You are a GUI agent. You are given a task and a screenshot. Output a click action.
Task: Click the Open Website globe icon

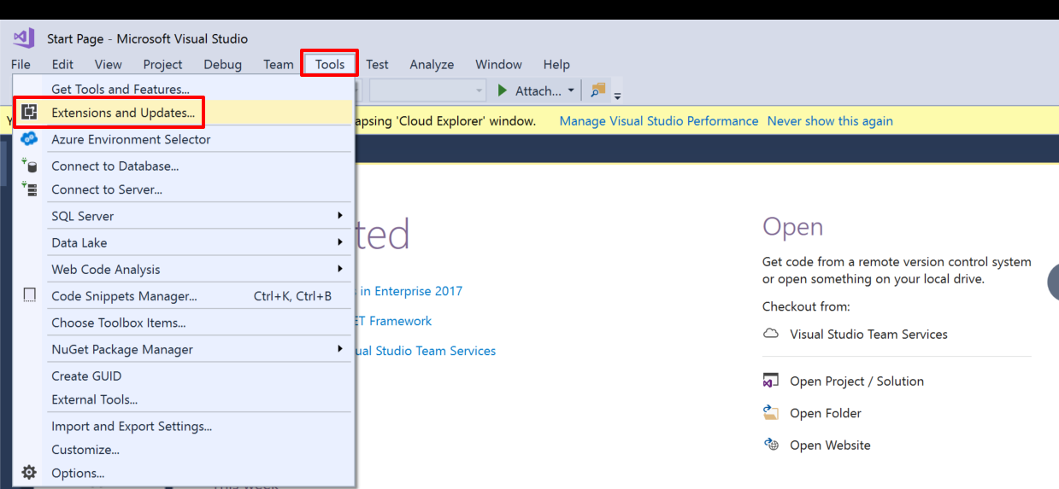coord(771,445)
